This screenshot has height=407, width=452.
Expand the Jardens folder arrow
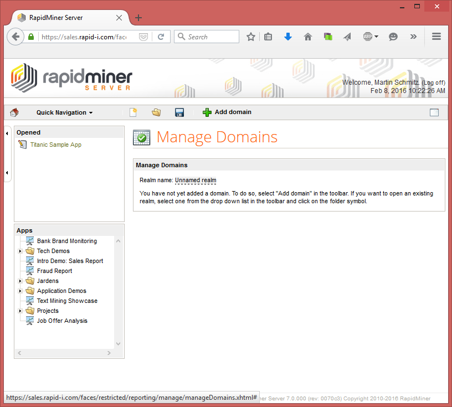click(x=20, y=281)
